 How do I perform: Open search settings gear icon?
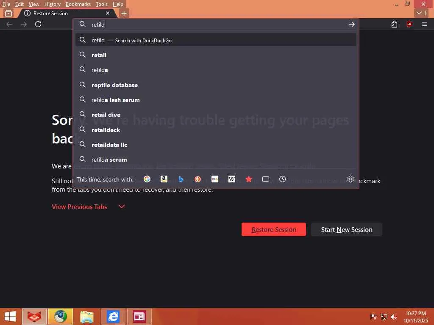click(351, 179)
